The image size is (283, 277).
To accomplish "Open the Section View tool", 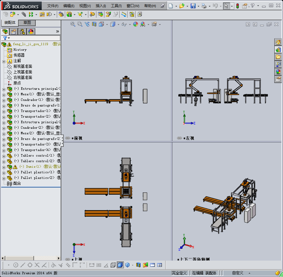I will pyautogui.click(x=94, y=24).
